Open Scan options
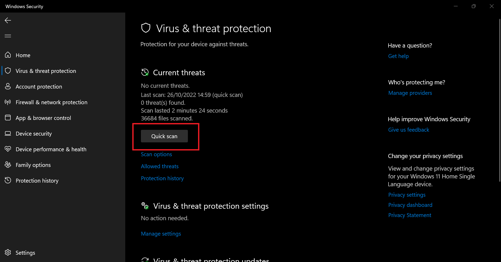501x262 pixels. [x=156, y=154]
